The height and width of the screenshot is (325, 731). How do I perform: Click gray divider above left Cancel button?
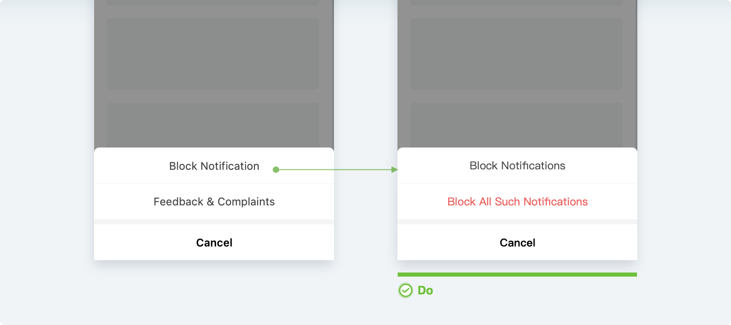[x=214, y=222]
